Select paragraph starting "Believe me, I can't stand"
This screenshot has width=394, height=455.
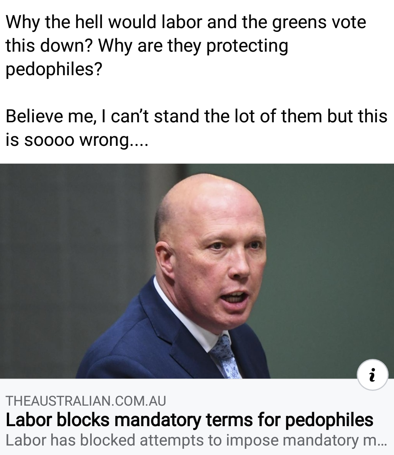196,128
